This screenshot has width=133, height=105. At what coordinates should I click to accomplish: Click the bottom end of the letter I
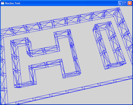(x=116, y=65)
